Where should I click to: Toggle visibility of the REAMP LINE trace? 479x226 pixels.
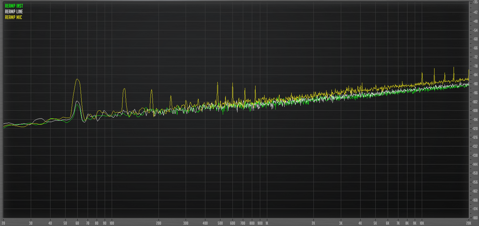click(x=13, y=11)
